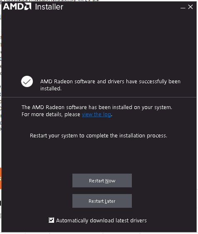Click the 'Automatically download latest drivers' label
Image resolution: width=198 pixels, height=234 pixels.
click(x=101, y=220)
